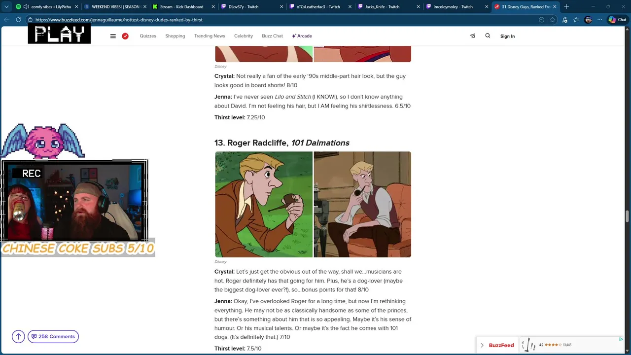Screen dimensions: 631x355
Task: Open Buzz Chat section
Action: pyautogui.click(x=272, y=36)
